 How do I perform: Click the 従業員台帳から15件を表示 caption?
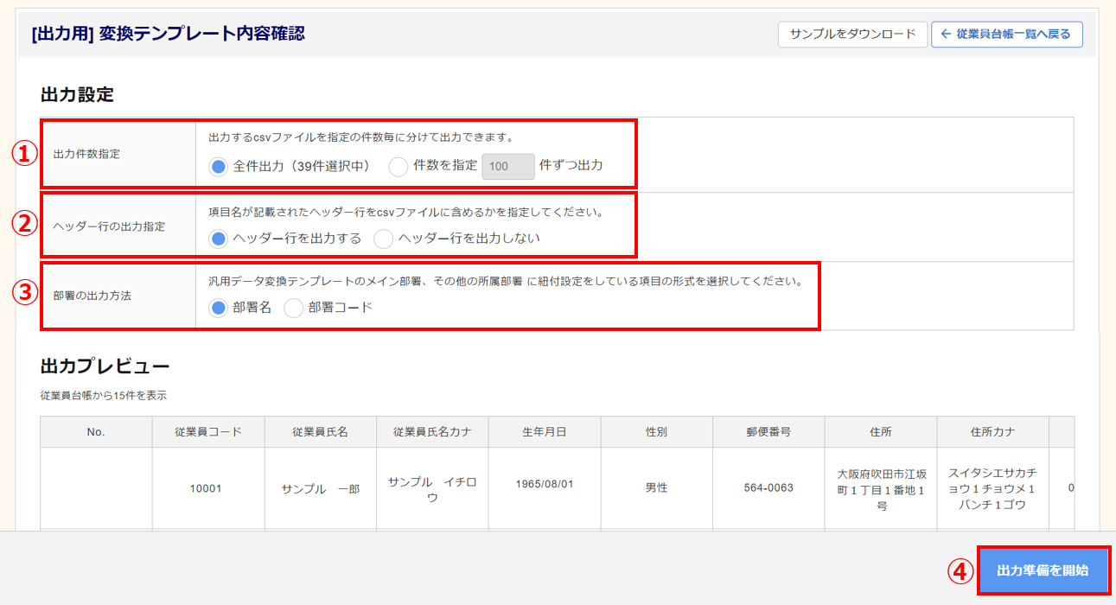104,395
